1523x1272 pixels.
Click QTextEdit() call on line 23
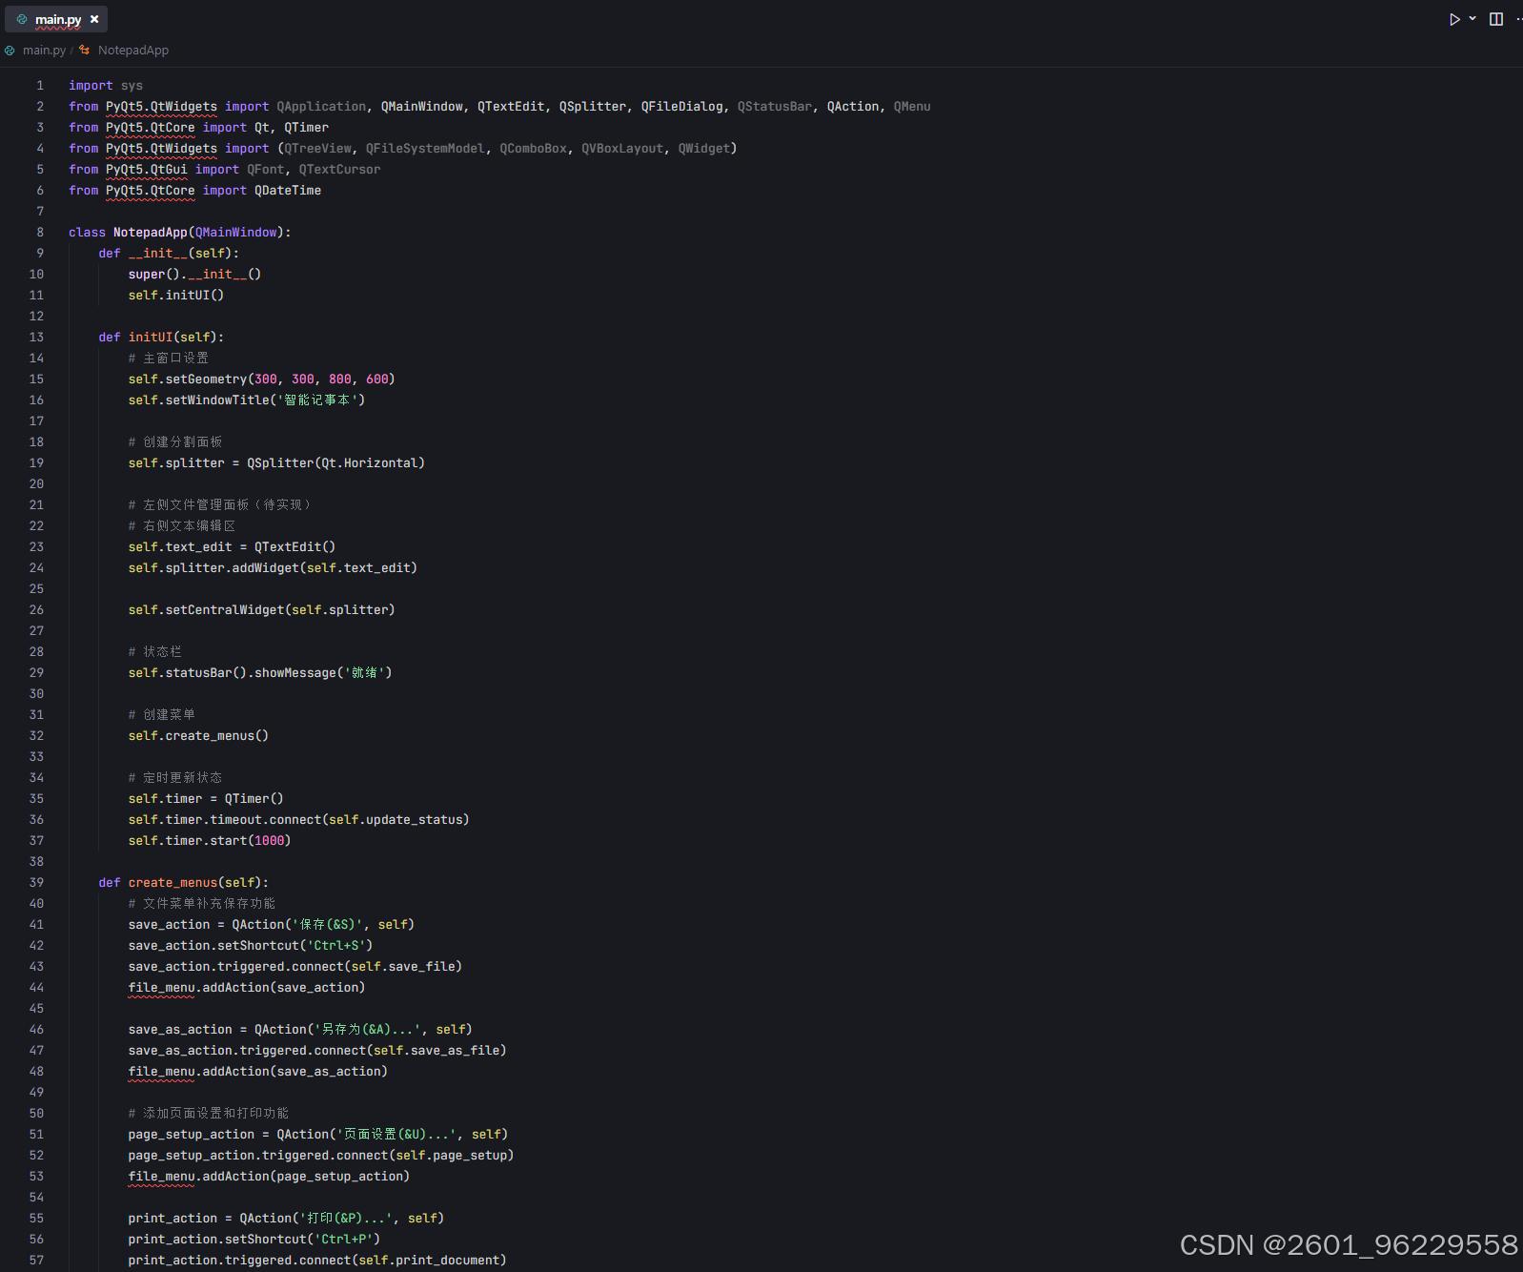(295, 547)
